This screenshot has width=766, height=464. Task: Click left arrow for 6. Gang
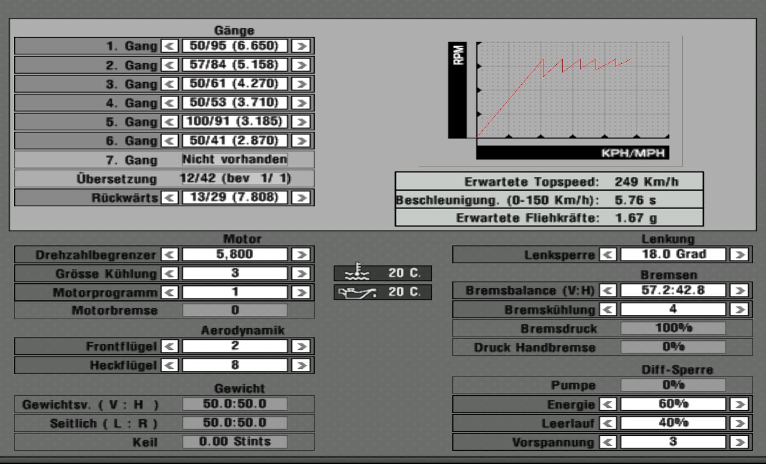point(168,141)
